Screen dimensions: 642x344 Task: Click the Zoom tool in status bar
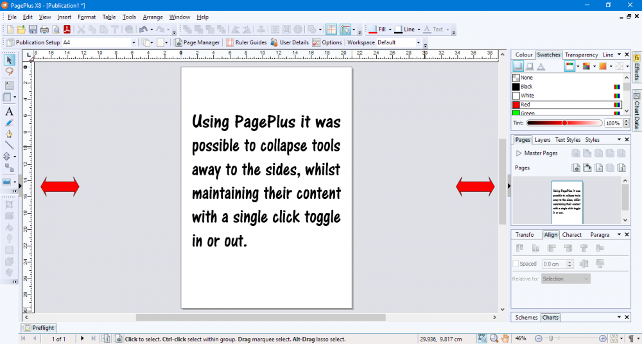click(493, 338)
